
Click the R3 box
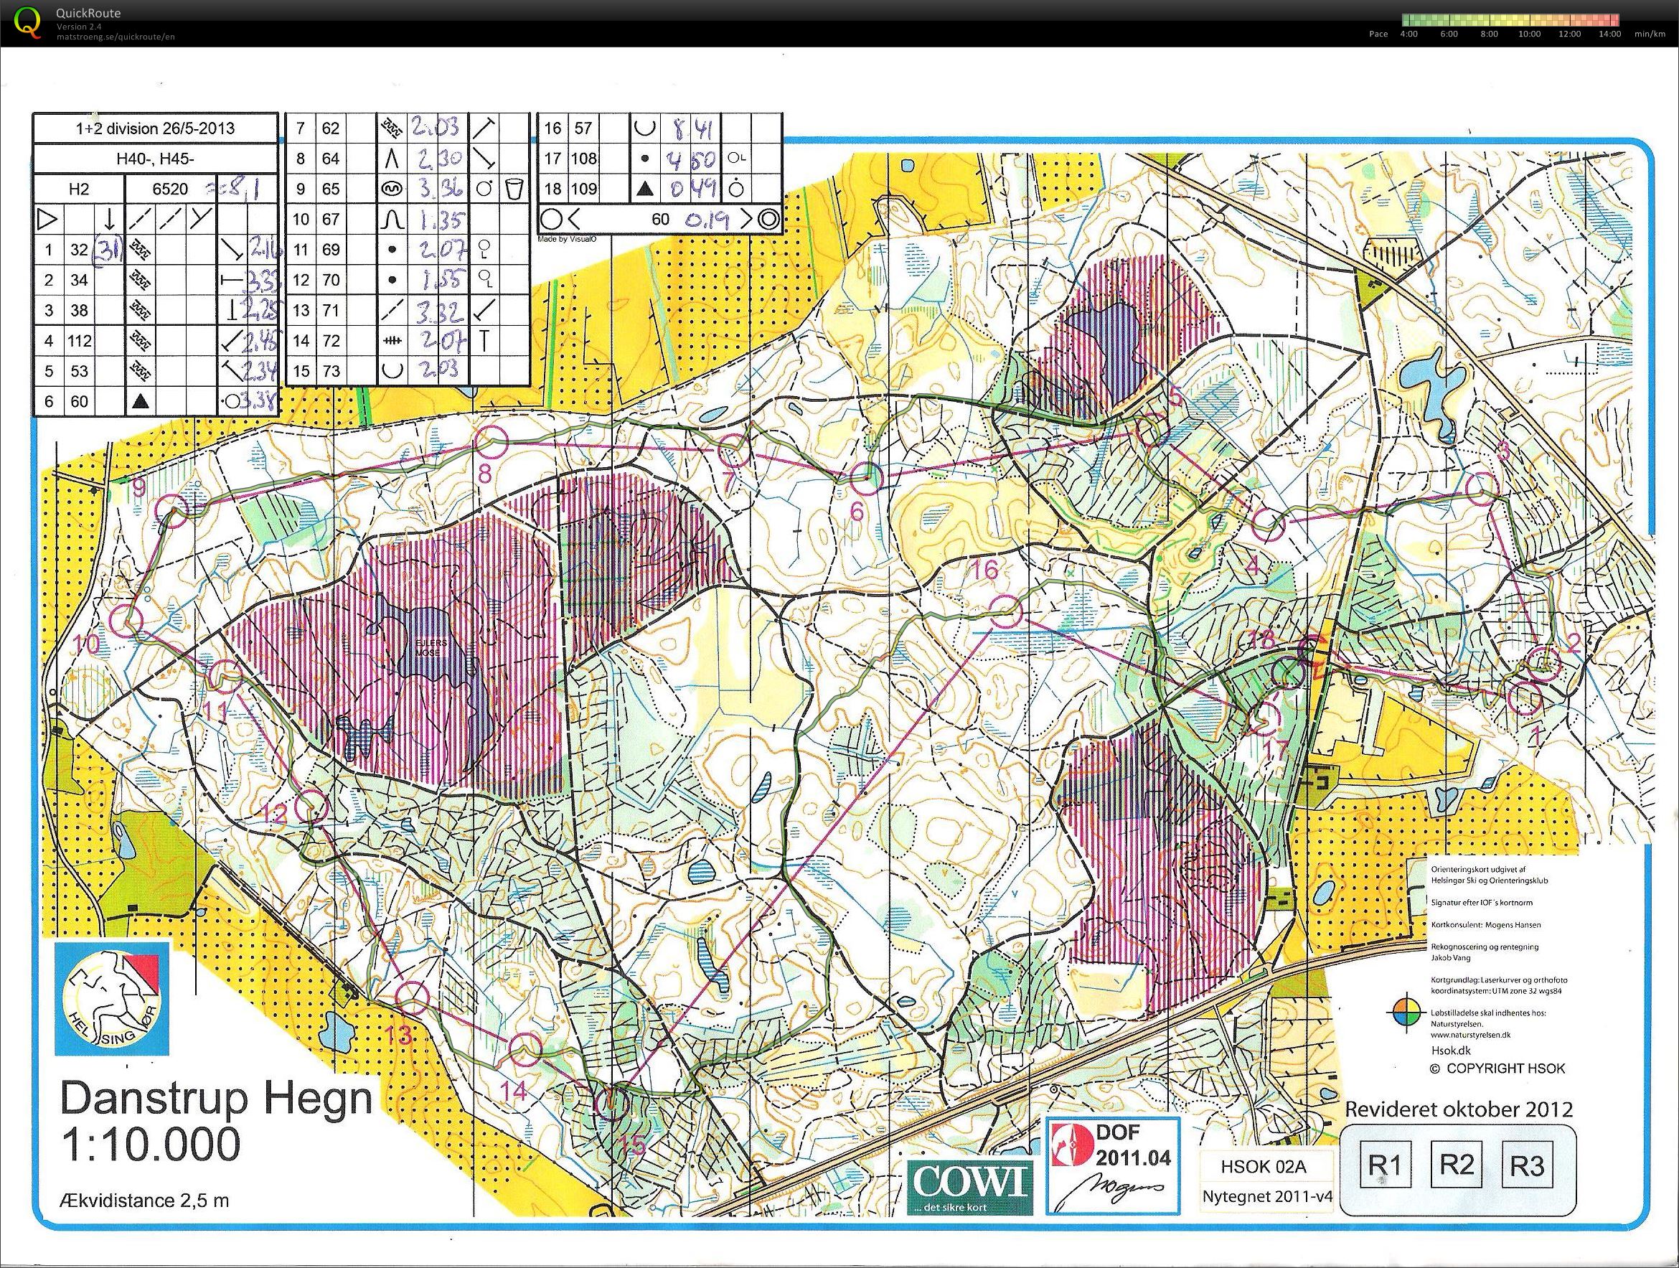click(1527, 1165)
